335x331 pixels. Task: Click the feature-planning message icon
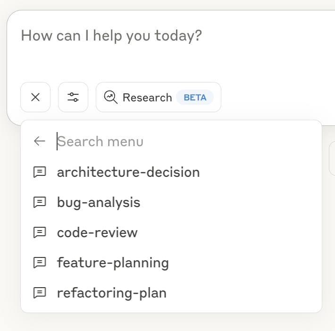point(40,263)
